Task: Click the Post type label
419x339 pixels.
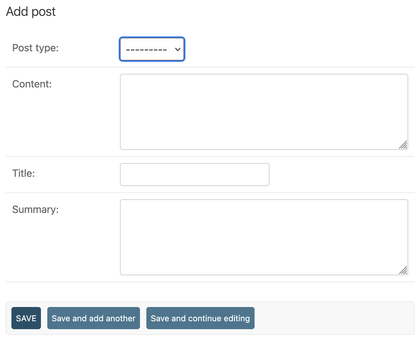Action: pos(35,48)
